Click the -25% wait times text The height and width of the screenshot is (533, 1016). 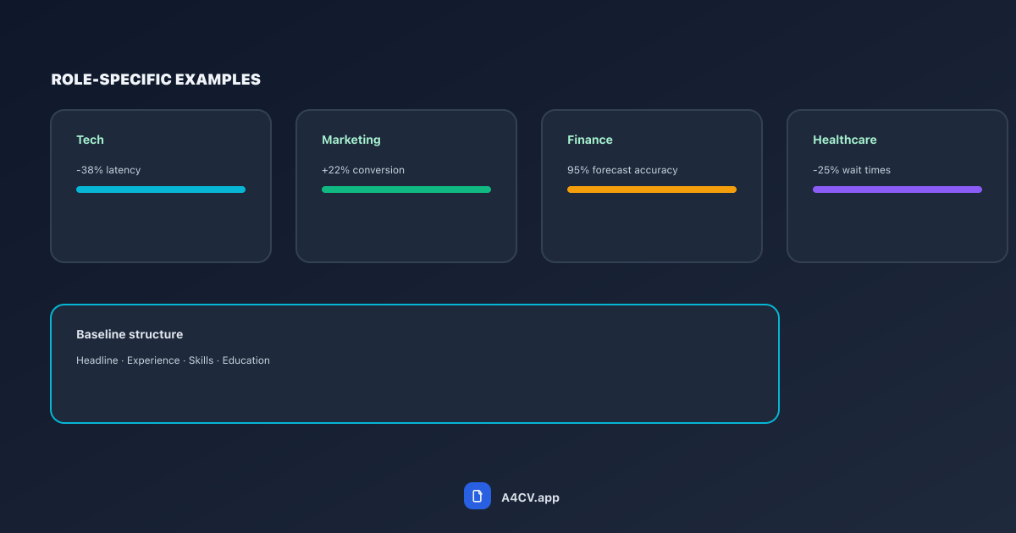[x=852, y=170]
